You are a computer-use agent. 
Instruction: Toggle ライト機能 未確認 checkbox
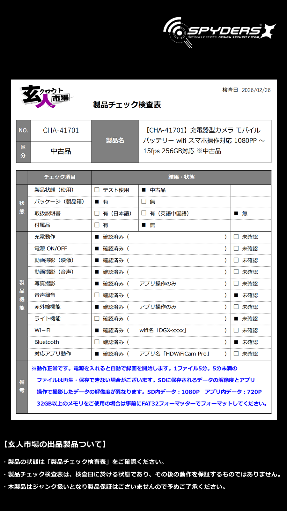pos(236,319)
